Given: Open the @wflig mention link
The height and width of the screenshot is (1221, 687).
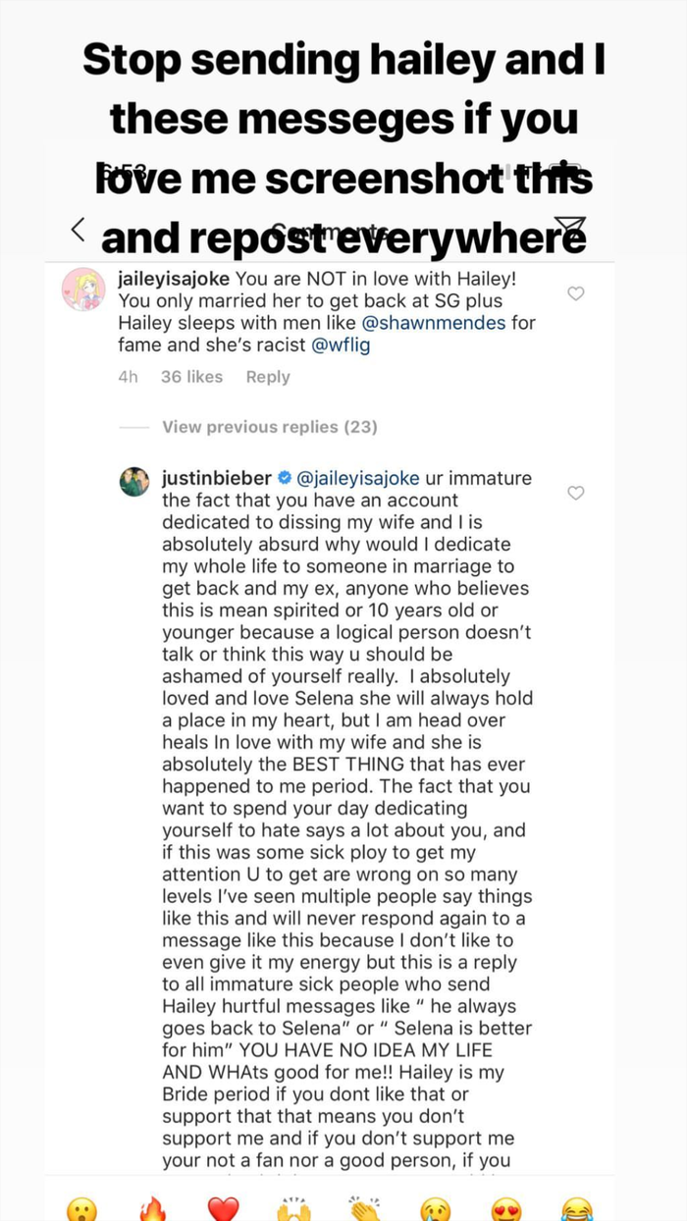Looking at the screenshot, I should (339, 345).
